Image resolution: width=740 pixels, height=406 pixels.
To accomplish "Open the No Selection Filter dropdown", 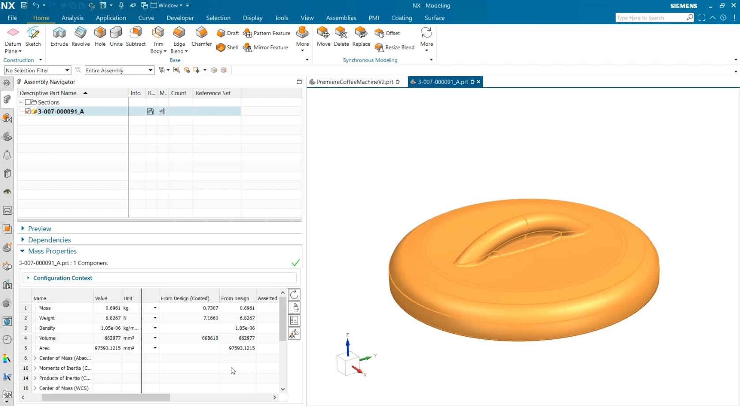I will click(x=38, y=71).
